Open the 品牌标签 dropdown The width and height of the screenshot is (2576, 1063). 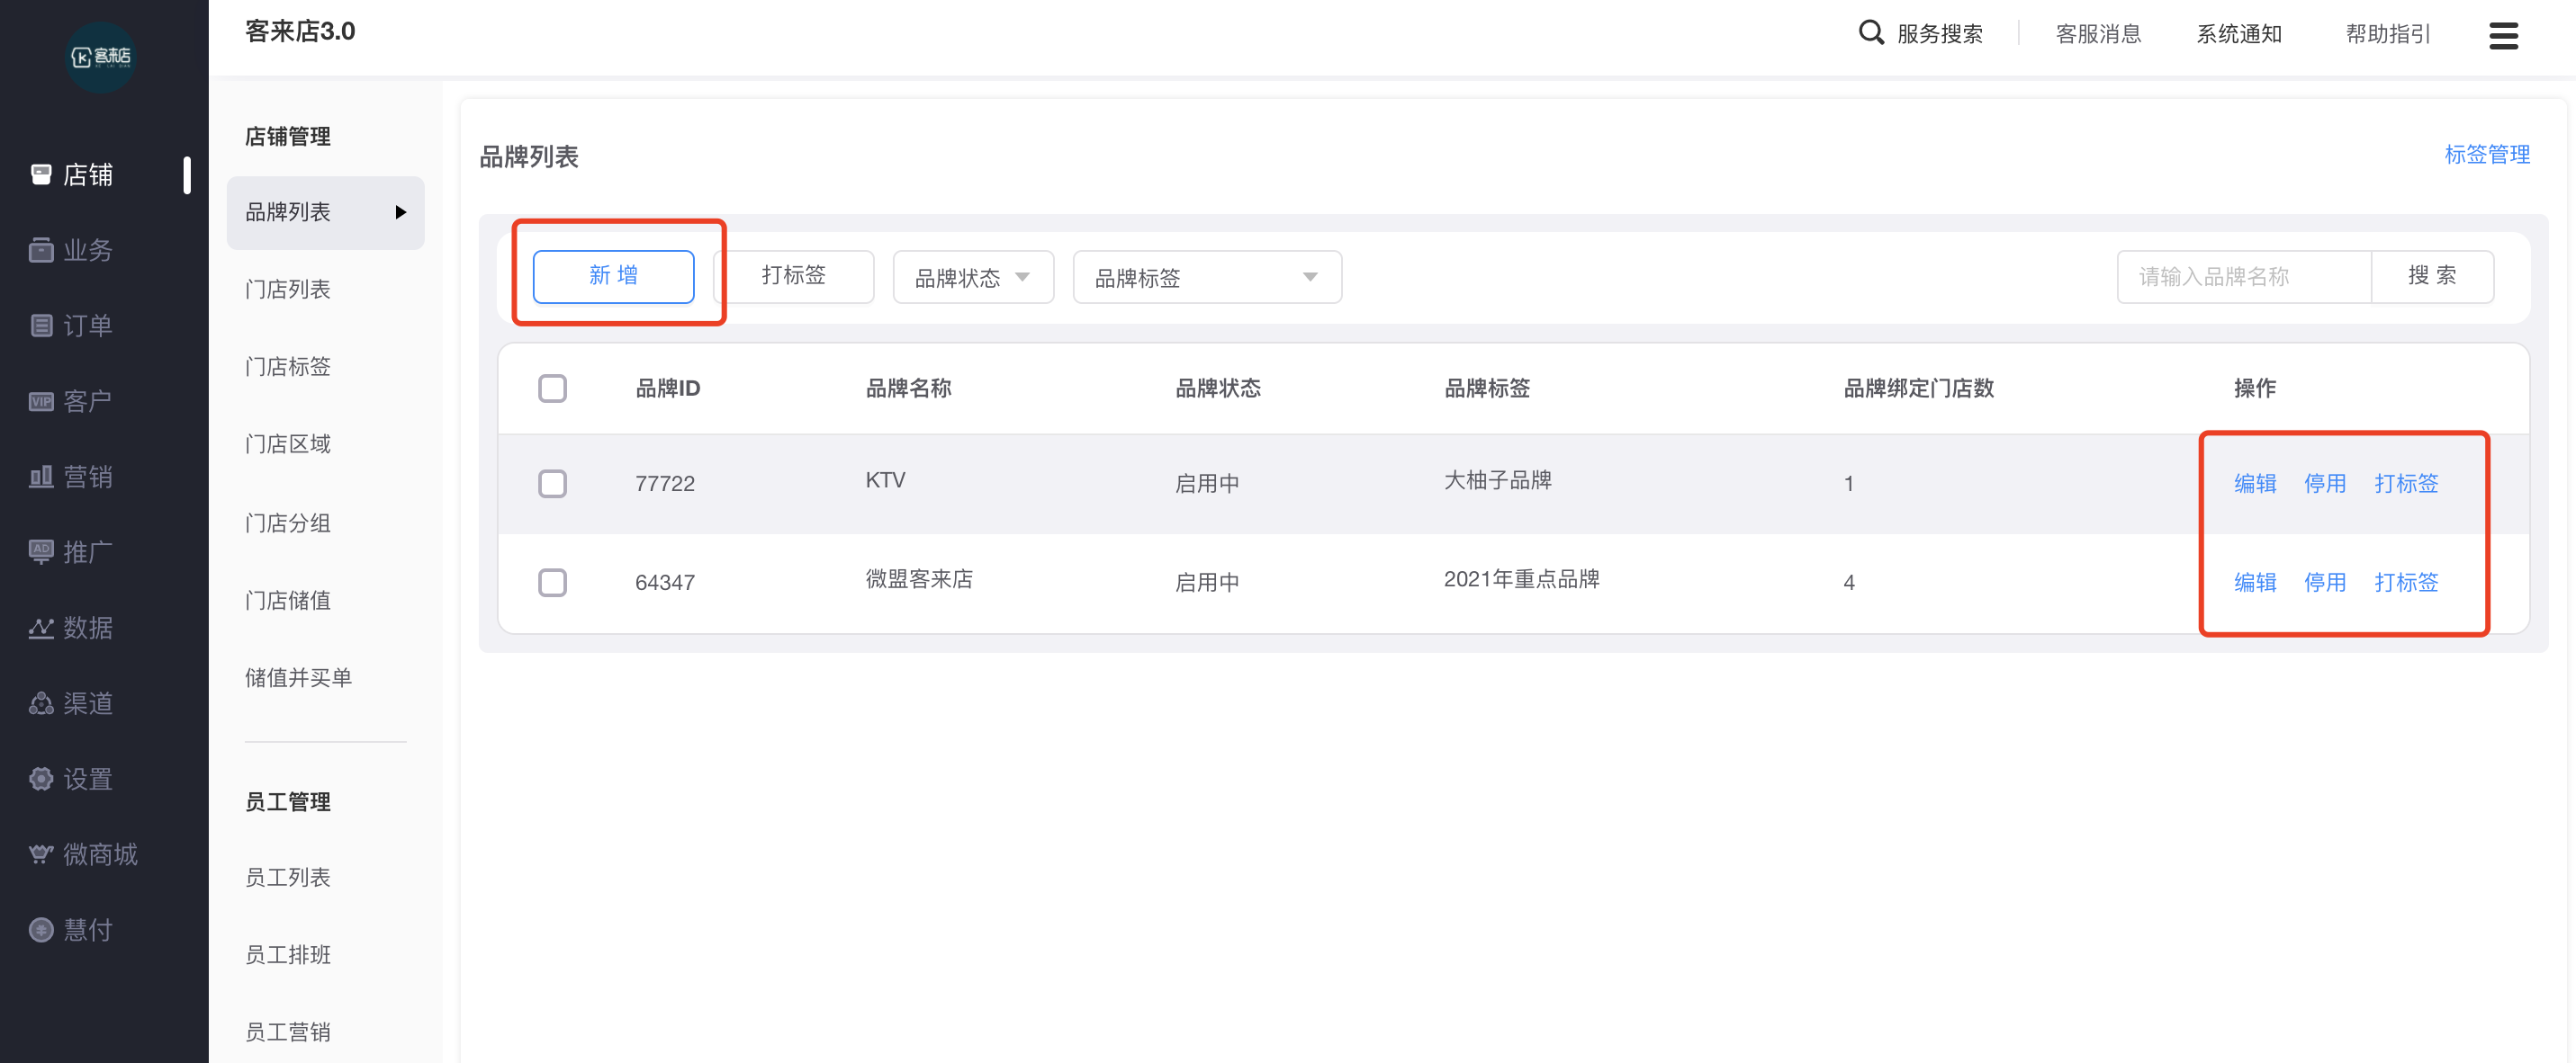(1207, 277)
